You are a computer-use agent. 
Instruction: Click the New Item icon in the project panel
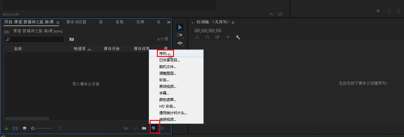pyautogui.click(x=153, y=128)
